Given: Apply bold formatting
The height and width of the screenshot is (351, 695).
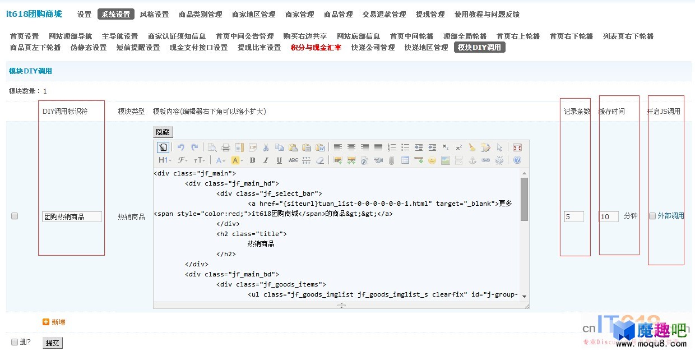Looking at the screenshot, I should [x=252, y=160].
